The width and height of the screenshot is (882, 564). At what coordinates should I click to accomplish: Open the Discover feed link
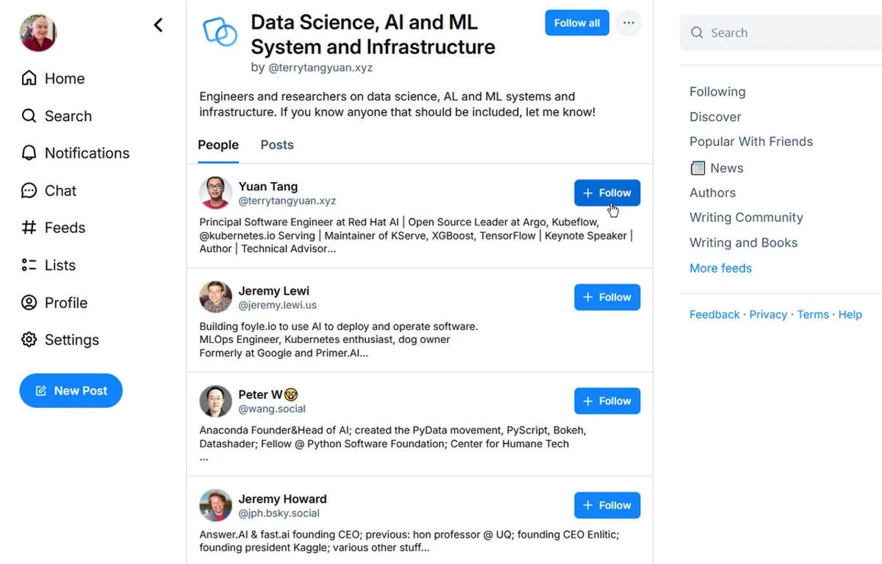(x=715, y=117)
